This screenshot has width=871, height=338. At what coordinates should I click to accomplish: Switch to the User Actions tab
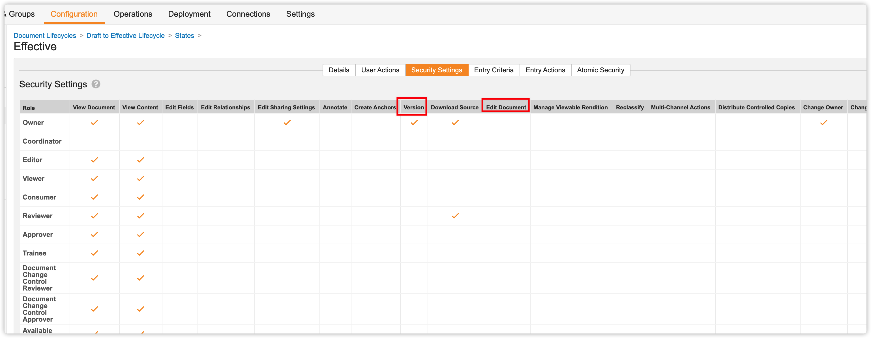[x=380, y=70]
